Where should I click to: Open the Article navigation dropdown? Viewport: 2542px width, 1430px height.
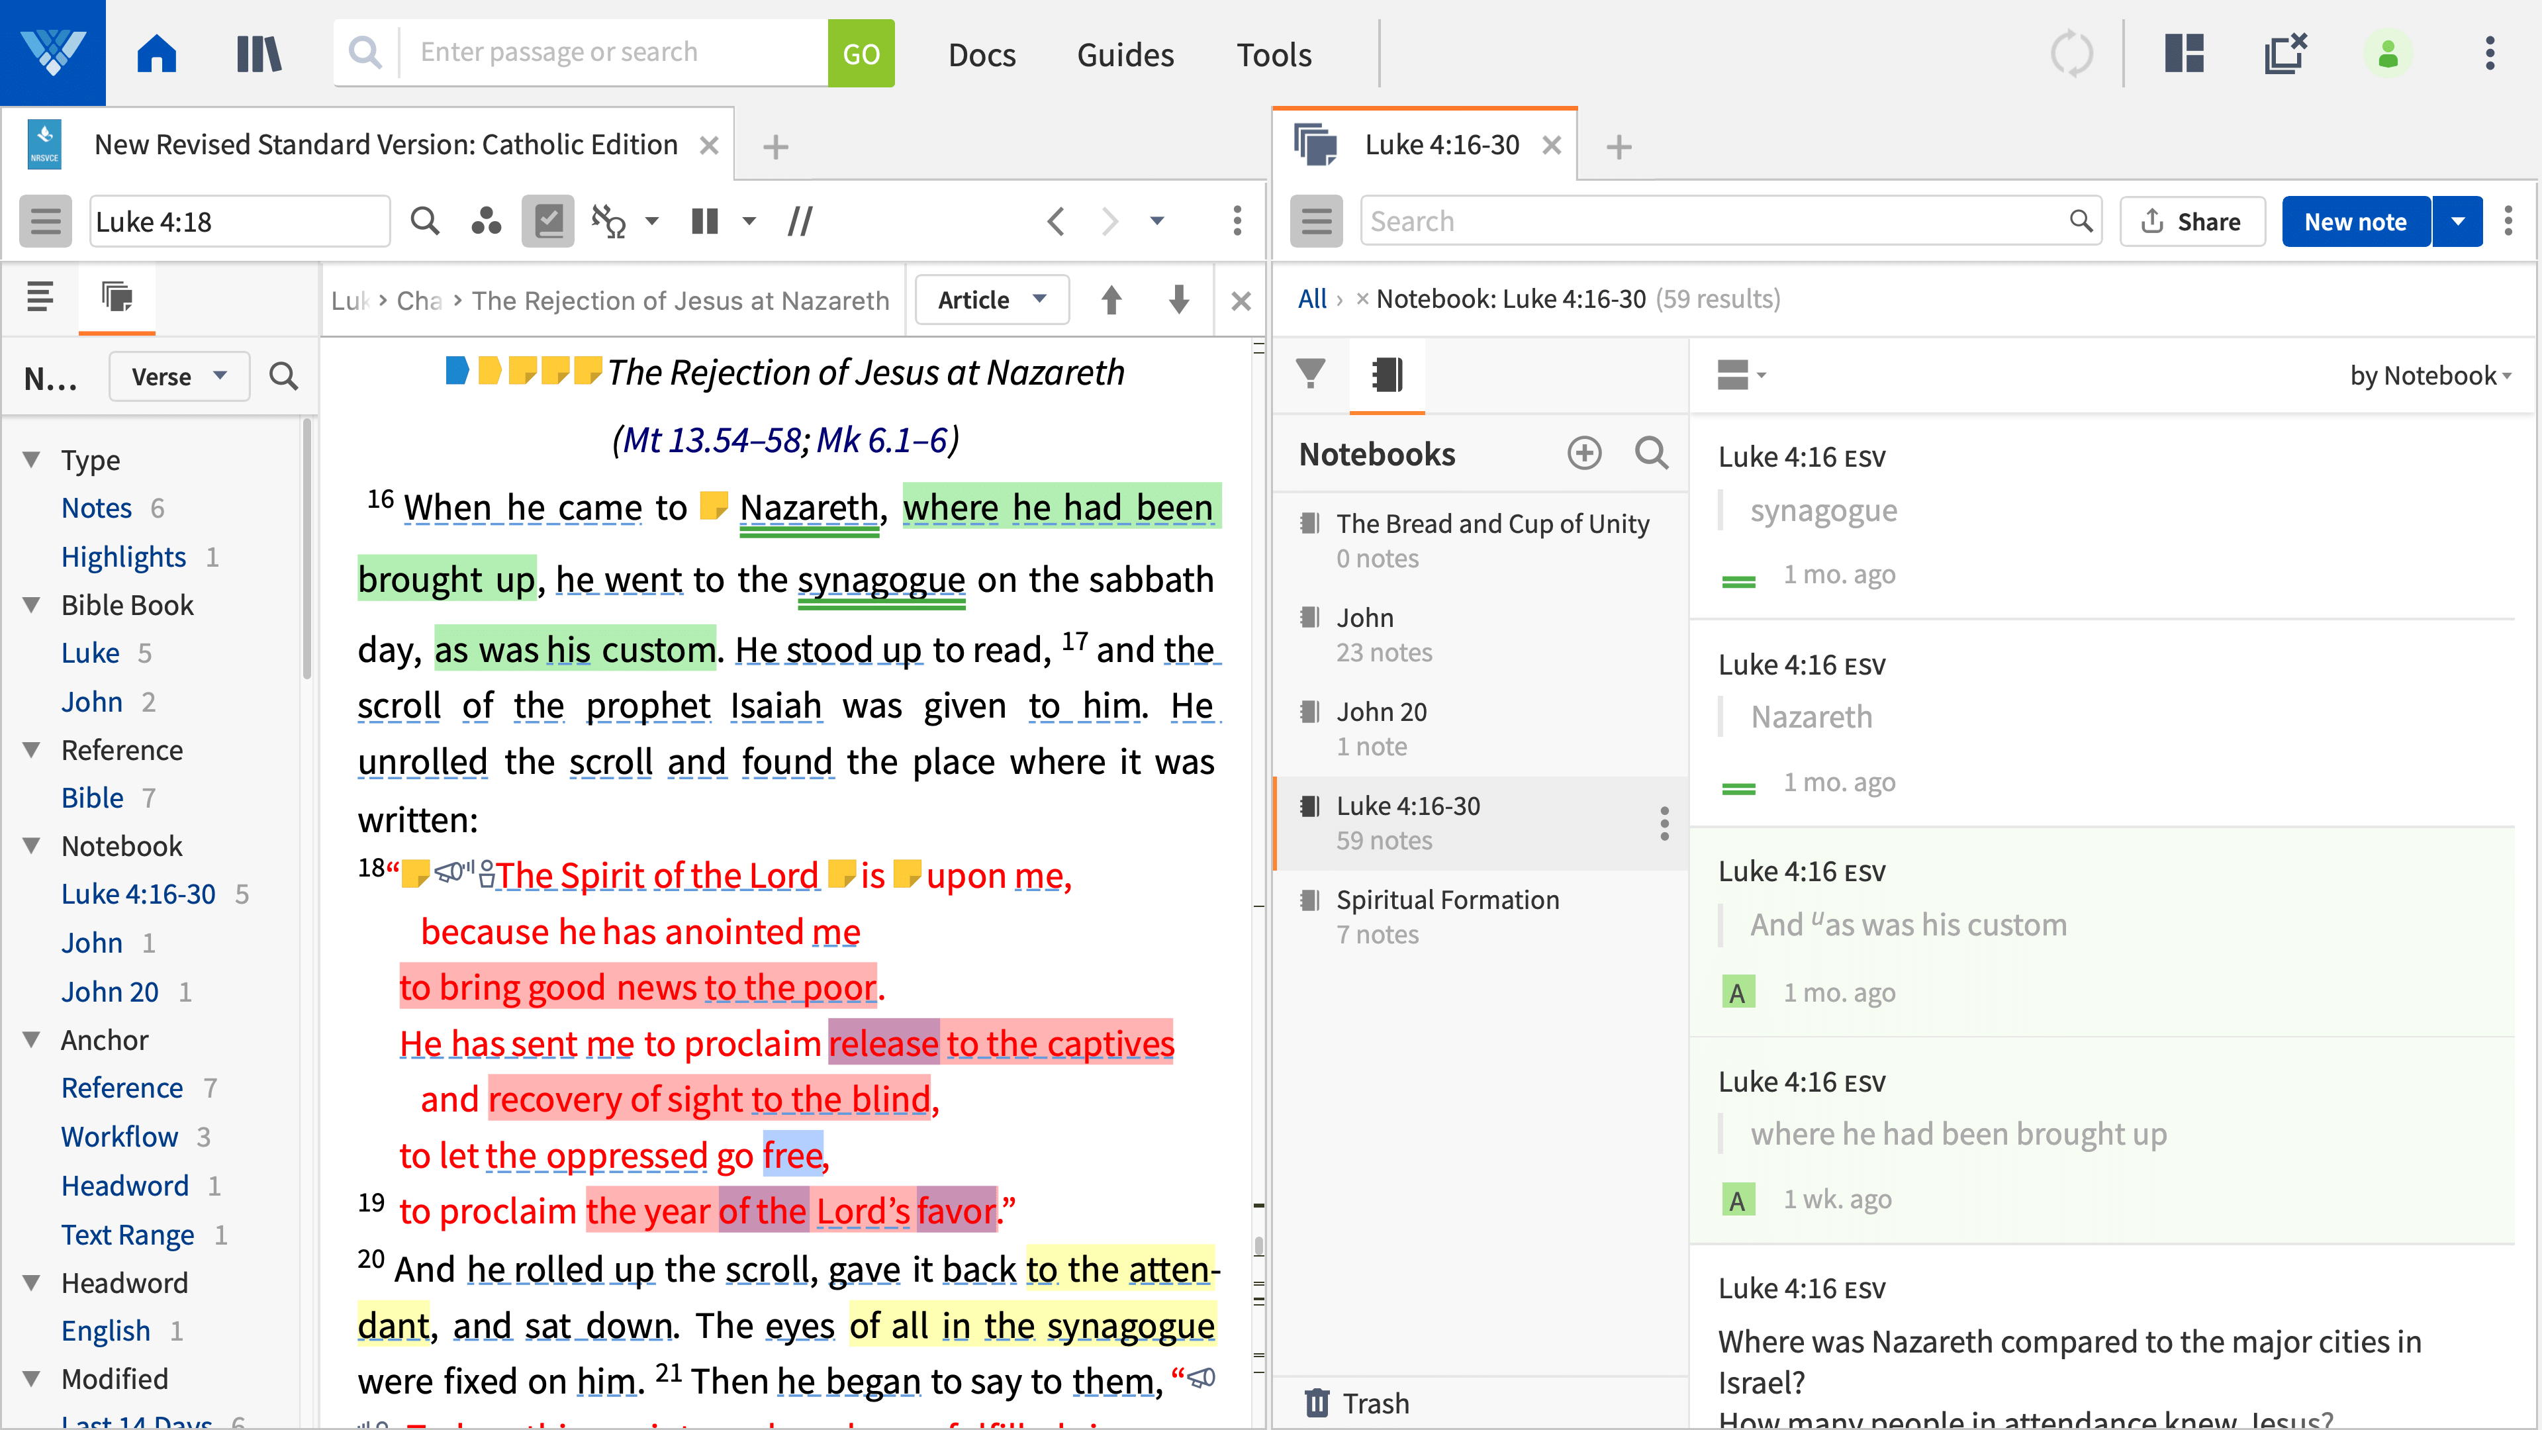point(992,300)
